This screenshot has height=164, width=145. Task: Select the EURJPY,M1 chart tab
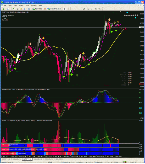tap(27, 159)
